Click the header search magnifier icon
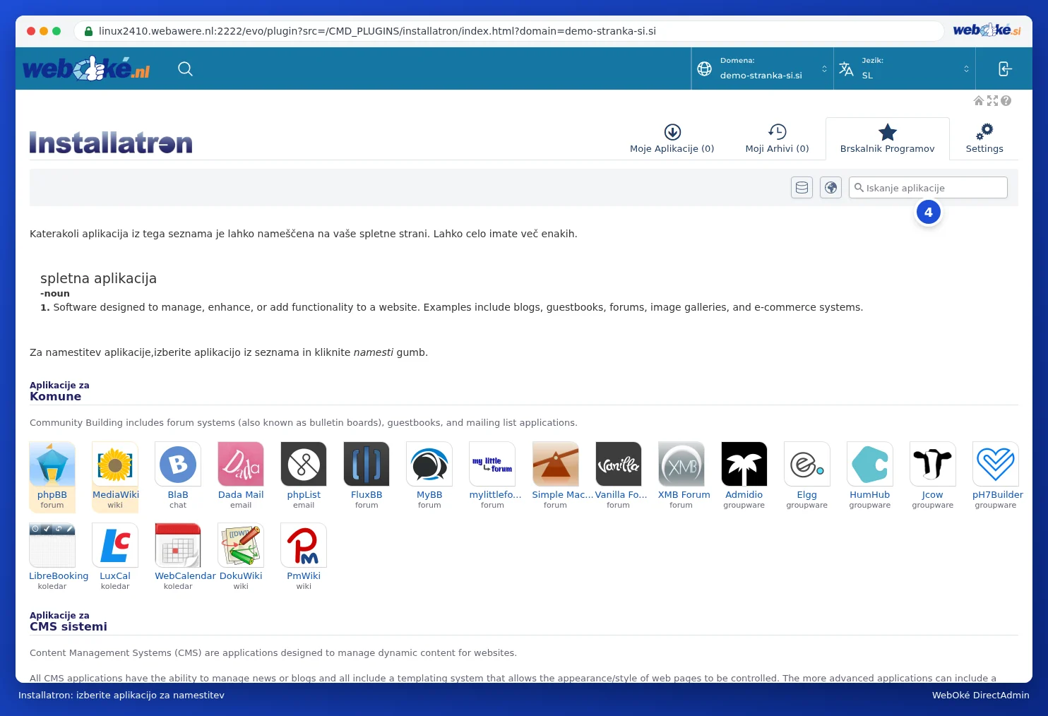This screenshot has width=1048, height=716. [185, 68]
